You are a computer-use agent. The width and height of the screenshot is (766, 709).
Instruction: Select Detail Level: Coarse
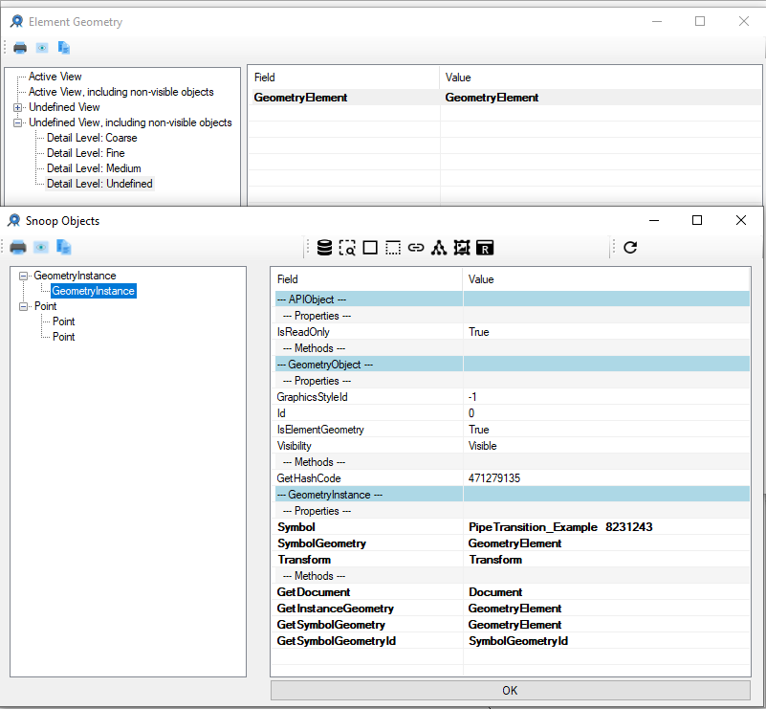point(92,138)
